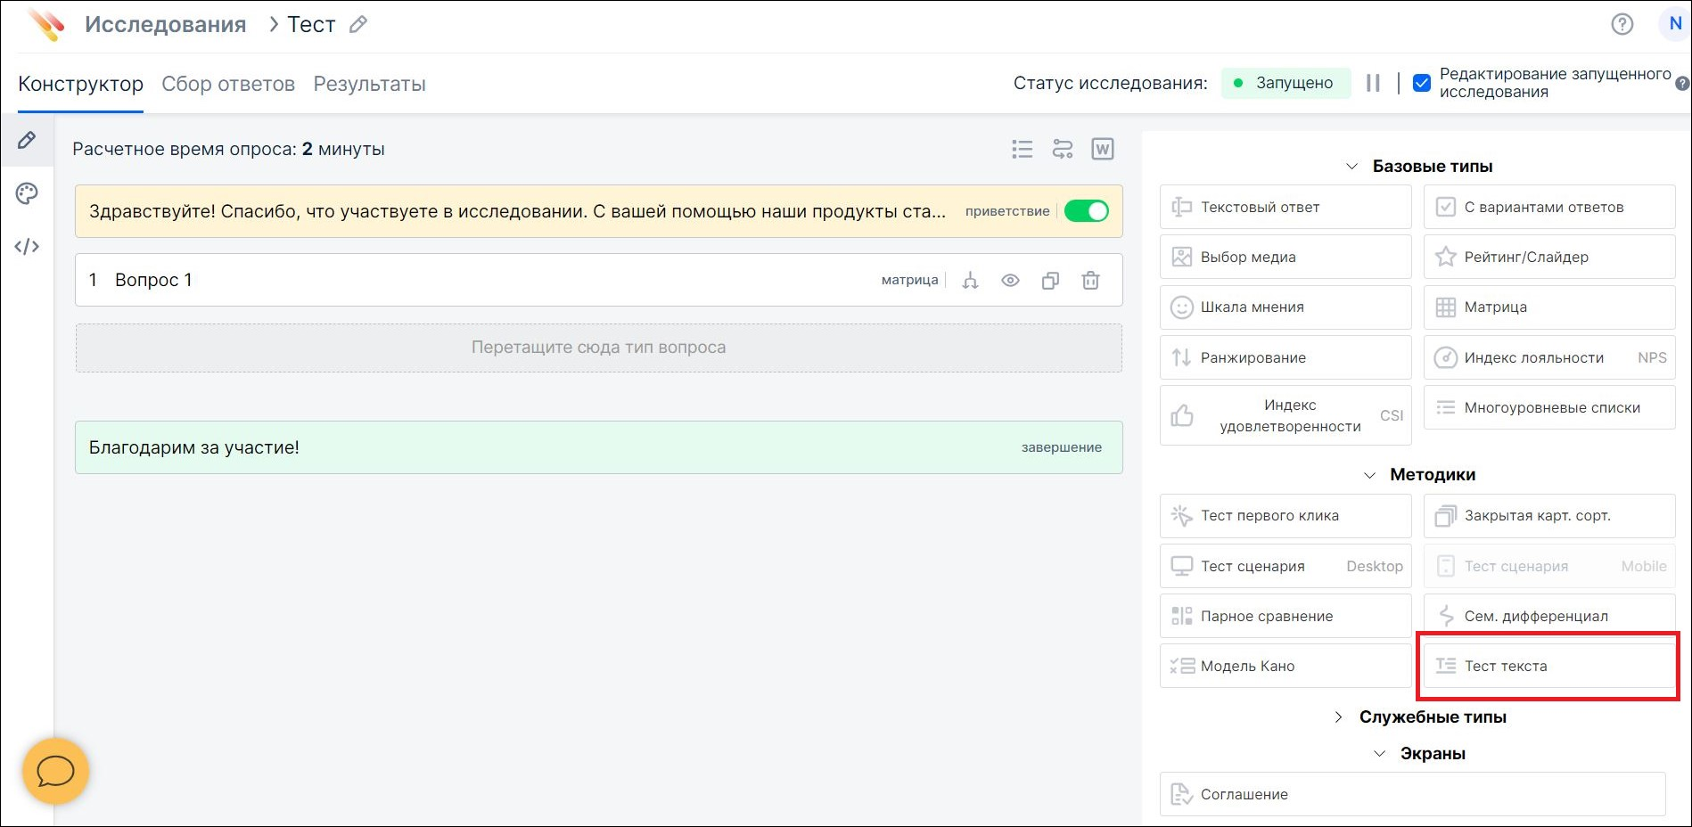Viewport: 1692px width, 827px height.
Task: Open the chat support bubble
Action: tap(55, 771)
